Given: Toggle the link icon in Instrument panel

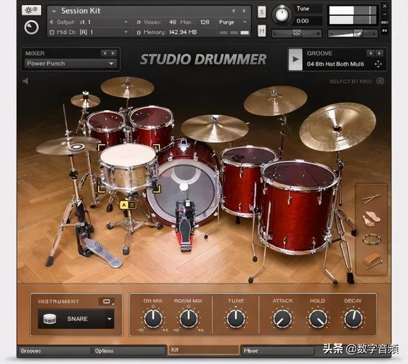Looking at the screenshot, I should [106, 301].
